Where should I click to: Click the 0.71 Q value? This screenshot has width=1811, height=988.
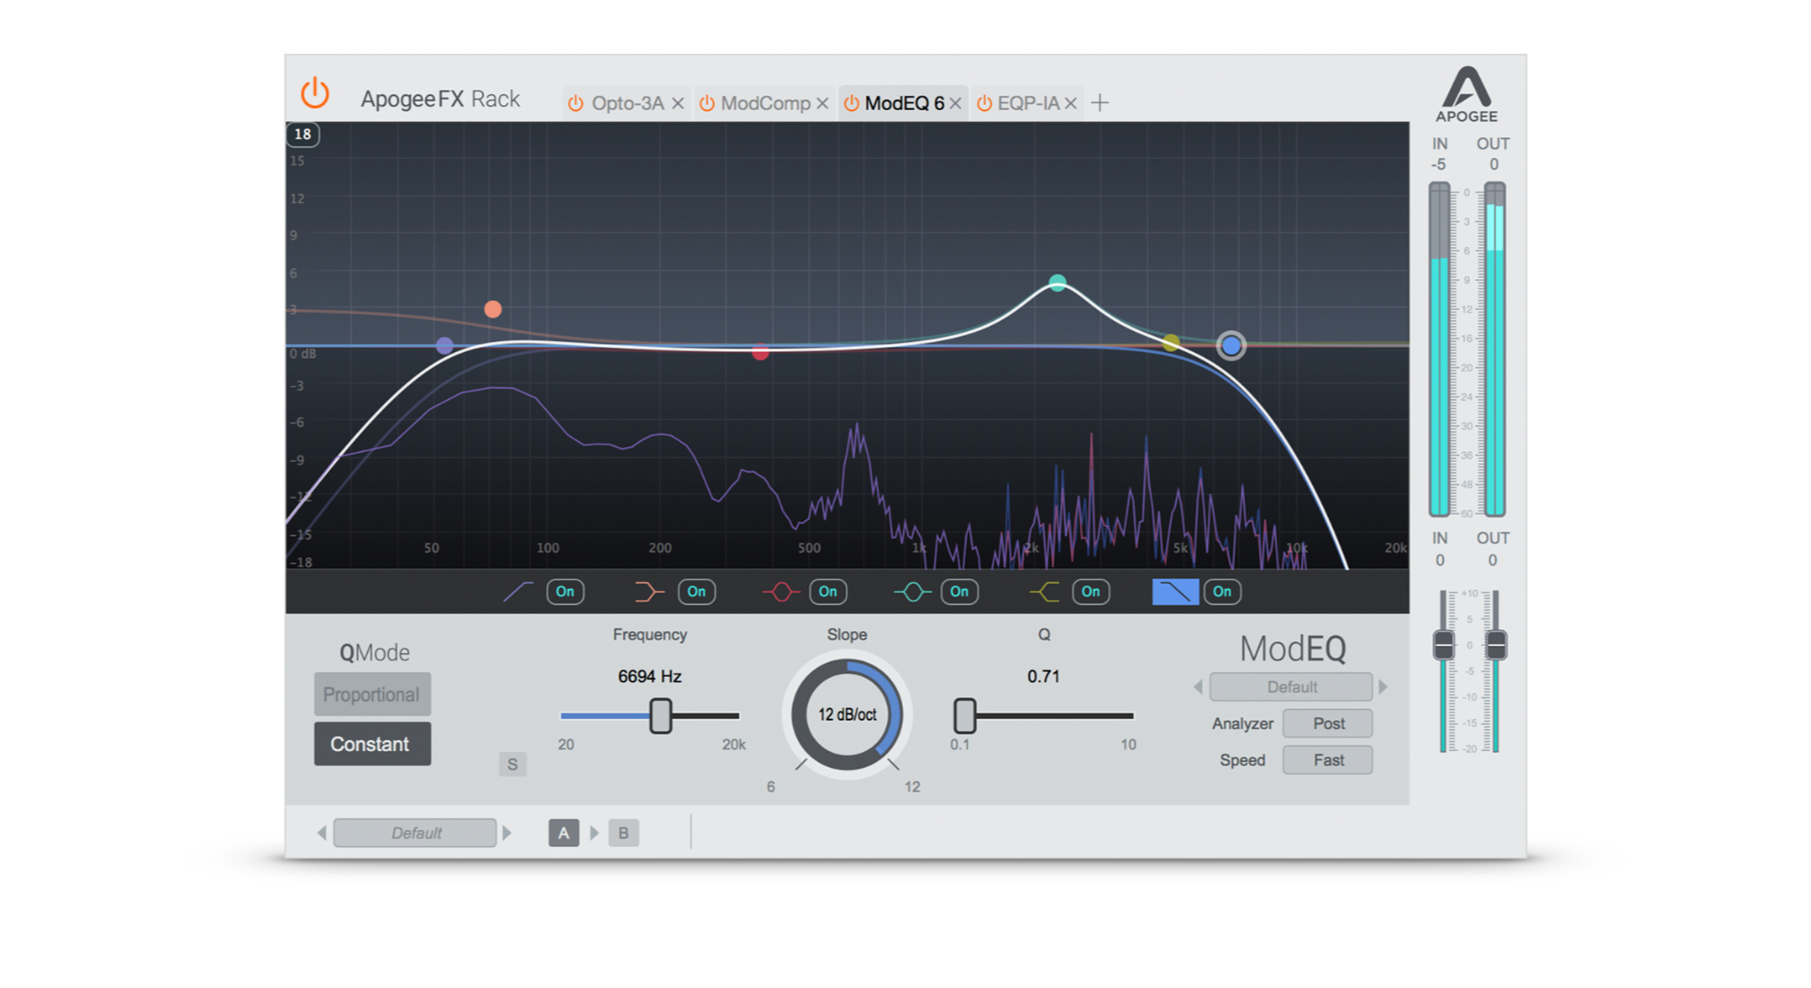tap(1044, 677)
